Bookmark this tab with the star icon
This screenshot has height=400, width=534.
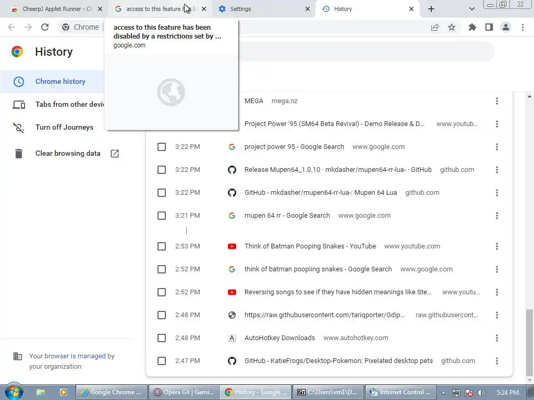pos(452,27)
